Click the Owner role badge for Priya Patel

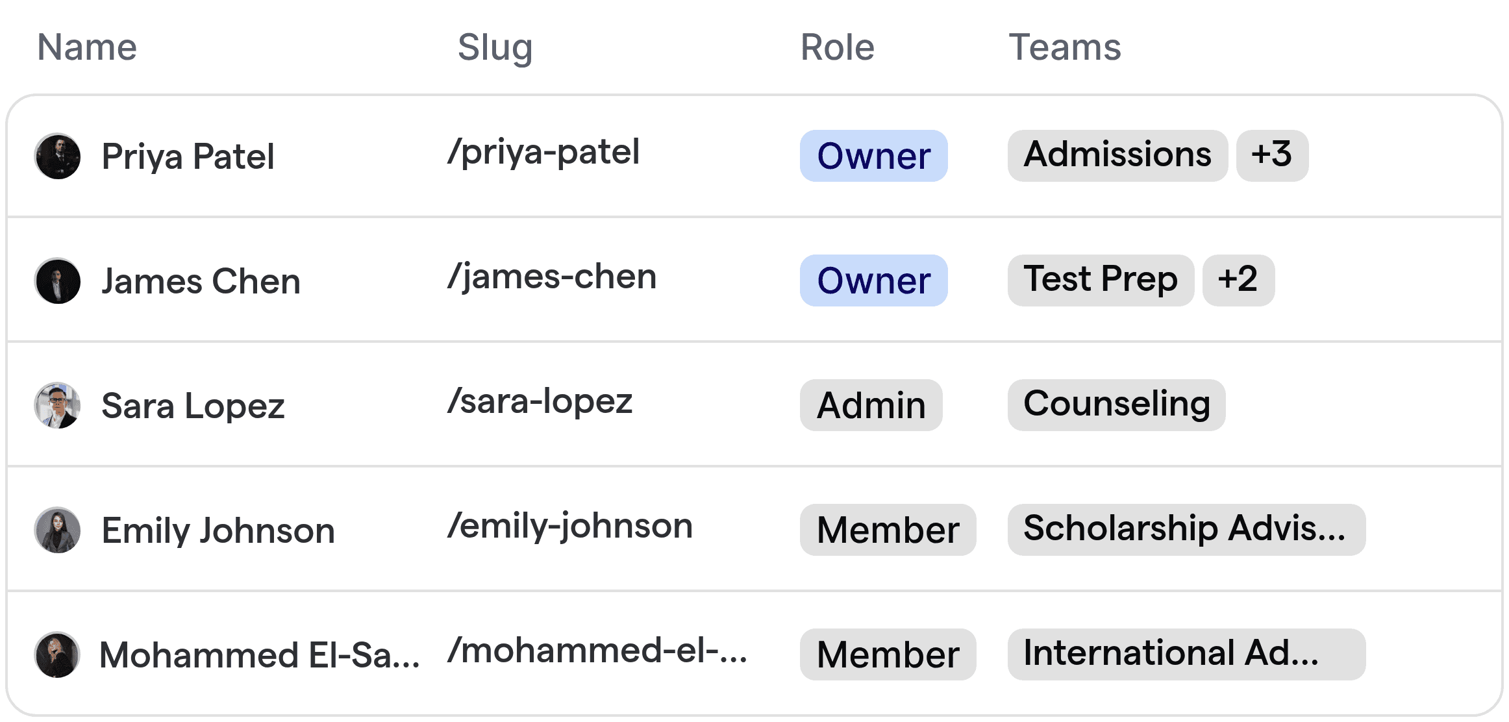point(873,156)
